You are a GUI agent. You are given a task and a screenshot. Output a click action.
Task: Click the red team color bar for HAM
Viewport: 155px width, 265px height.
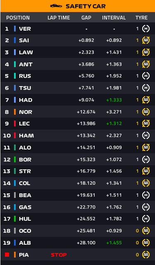click(15, 135)
